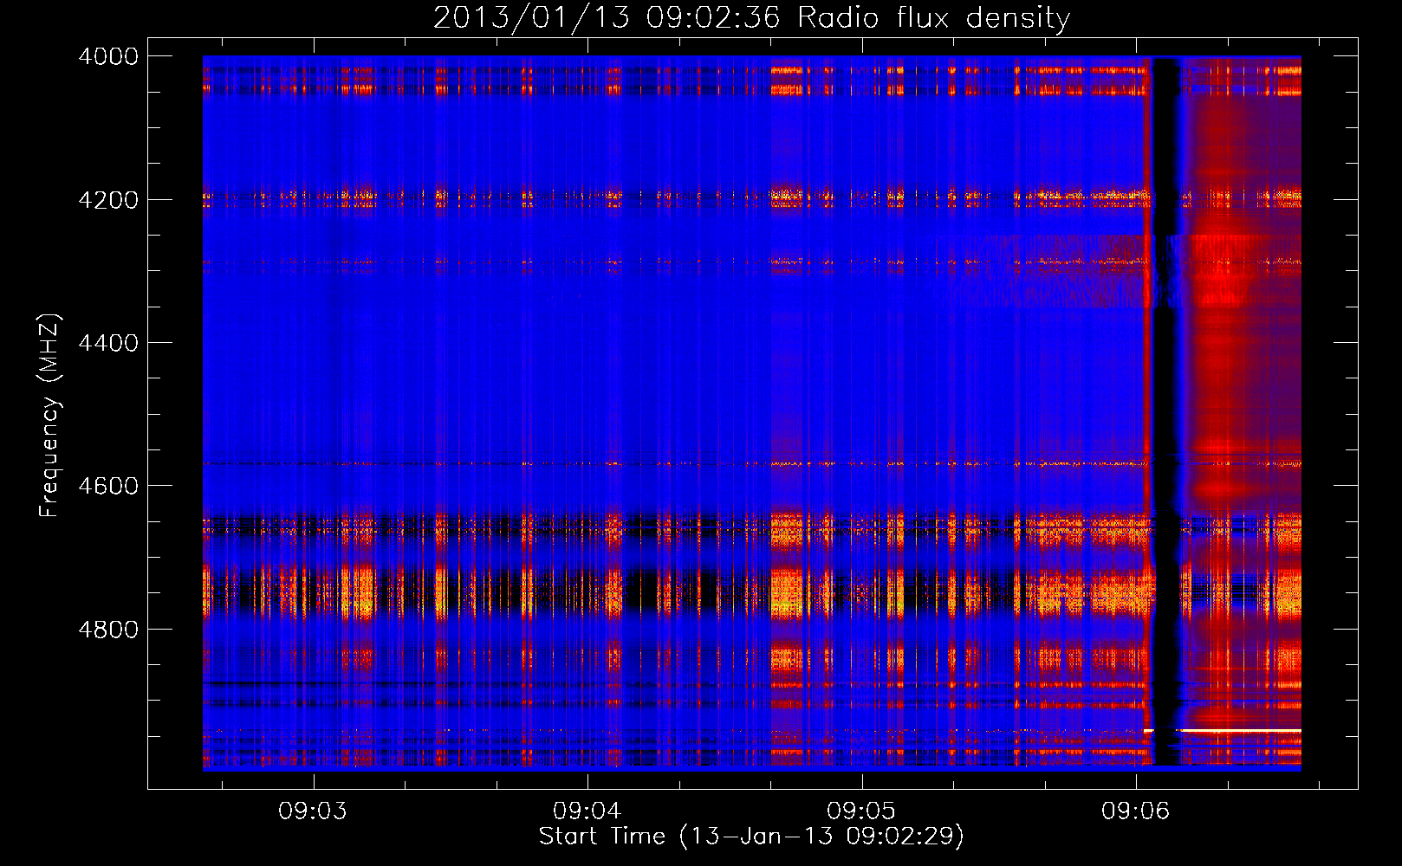Image resolution: width=1402 pixels, height=866 pixels.
Task: Click the 4400 frequency tick label
Action: click(x=108, y=343)
